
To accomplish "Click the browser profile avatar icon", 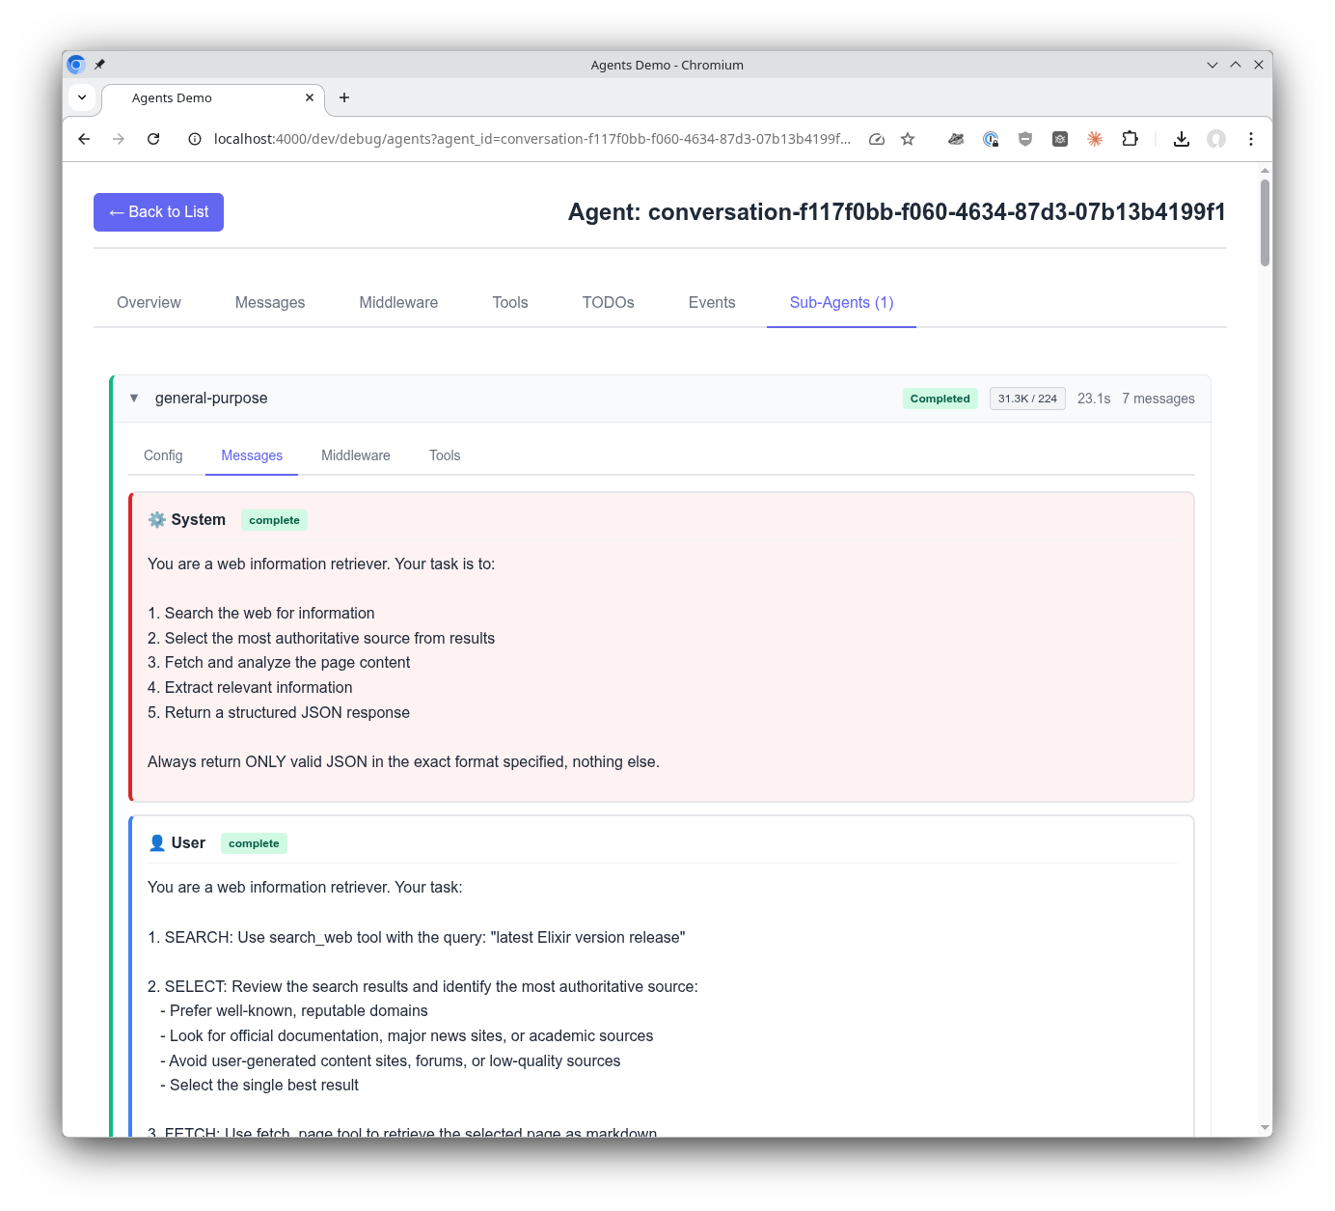I will click(x=1215, y=139).
